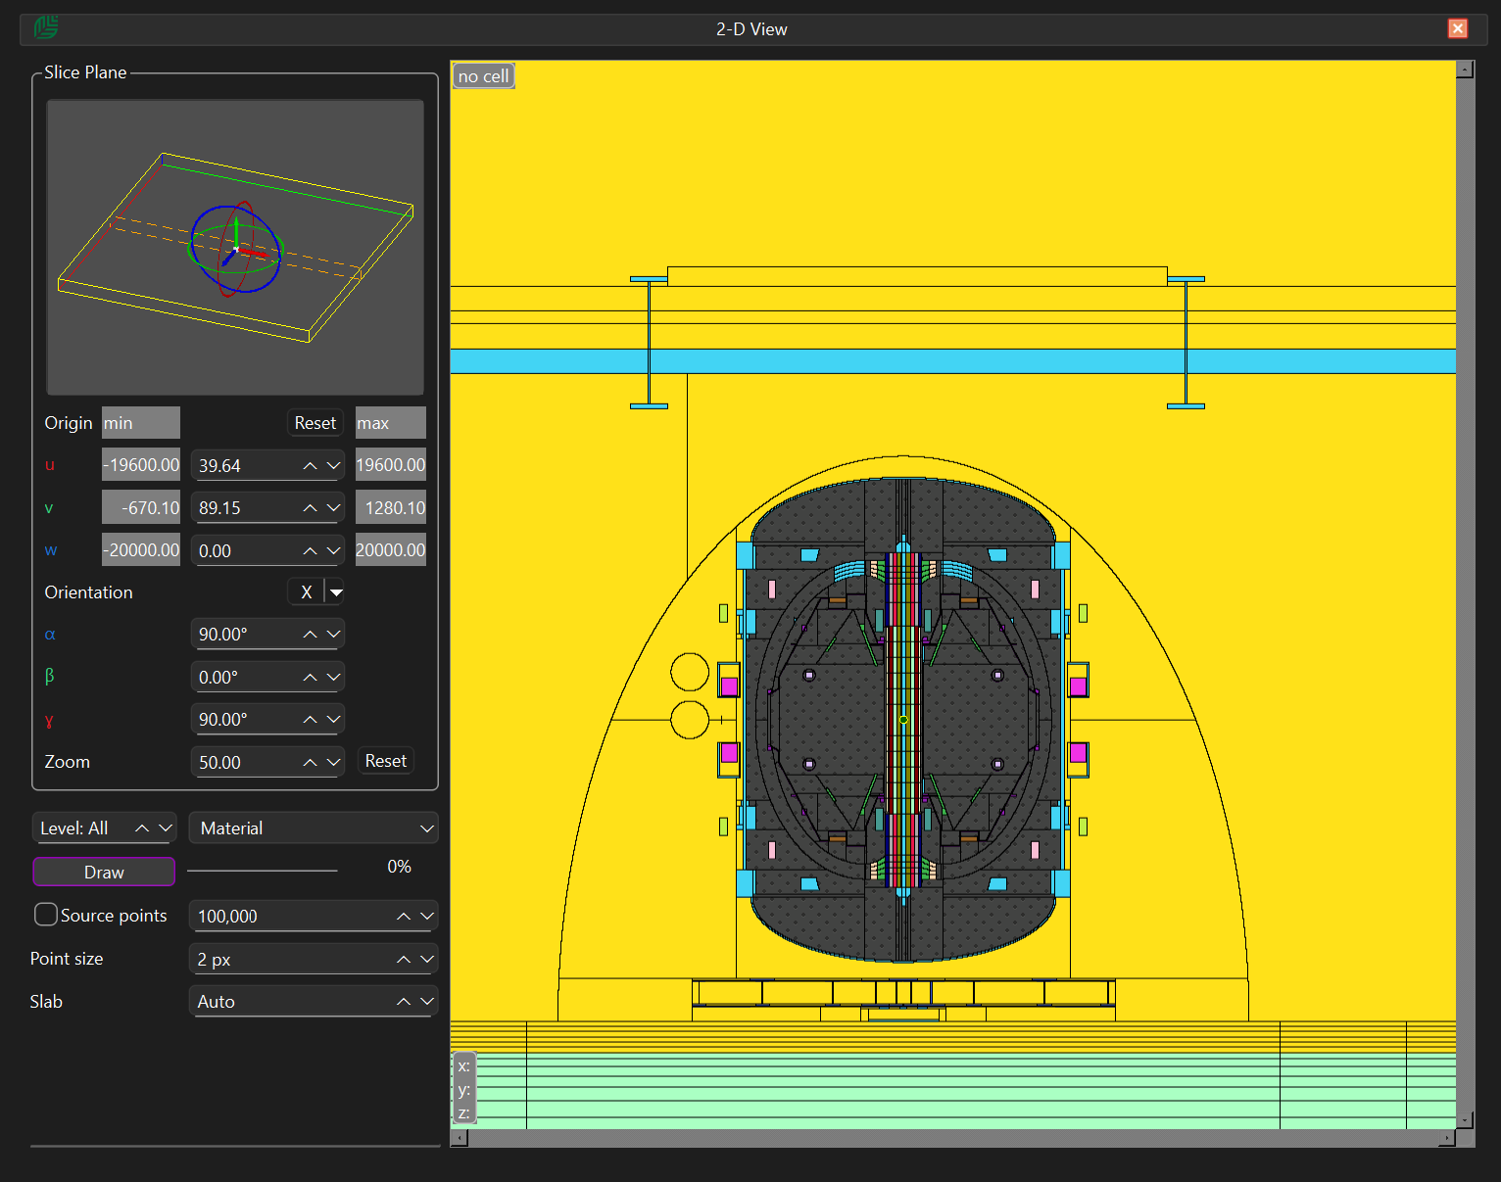Decrease the Zoom value with down arrow
Viewport: 1501px width, 1182px height.
333,763
